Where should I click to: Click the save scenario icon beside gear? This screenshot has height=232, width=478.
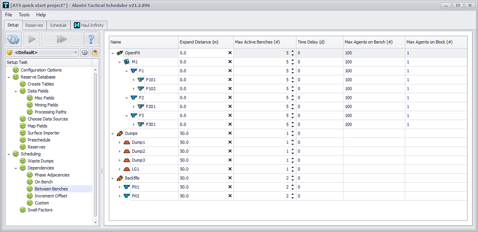click(x=94, y=52)
